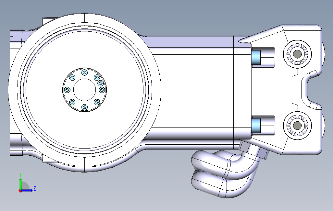Pick the upper blue cylinder pin
The width and height of the screenshot is (333, 211).
[256, 57]
